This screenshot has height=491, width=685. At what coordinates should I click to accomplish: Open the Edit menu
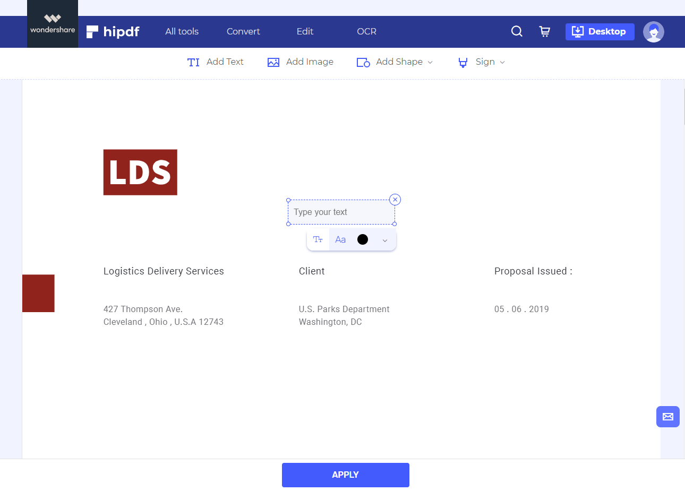pyautogui.click(x=305, y=31)
